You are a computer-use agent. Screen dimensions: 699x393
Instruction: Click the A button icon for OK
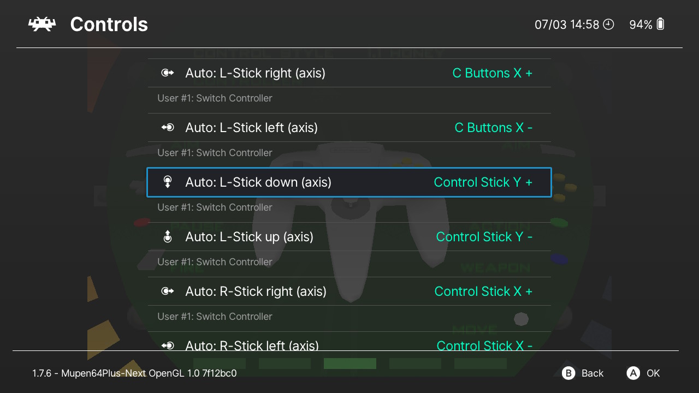point(633,373)
